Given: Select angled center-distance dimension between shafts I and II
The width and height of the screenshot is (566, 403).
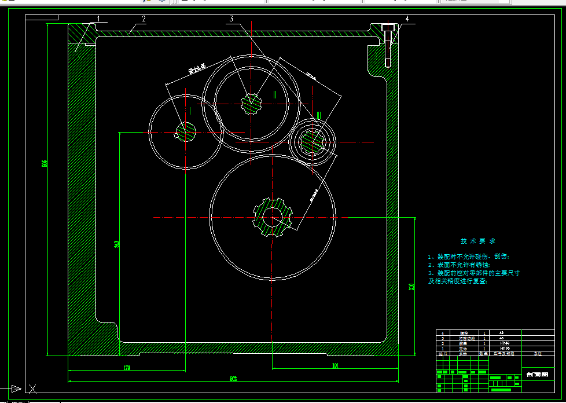Looking at the screenshot, I should pyautogui.click(x=197, y=68).
